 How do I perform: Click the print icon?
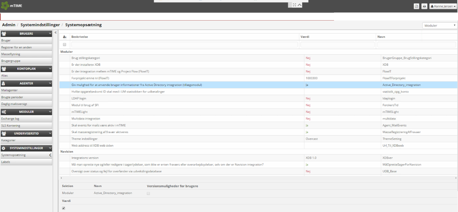point(424,6)
